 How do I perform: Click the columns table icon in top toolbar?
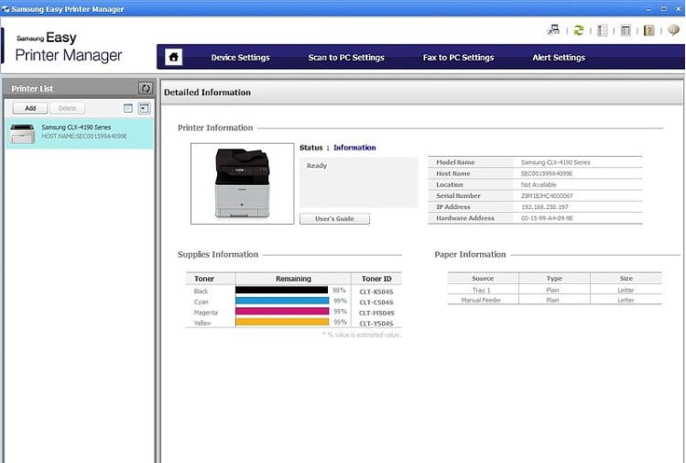[x=626, y=30]
